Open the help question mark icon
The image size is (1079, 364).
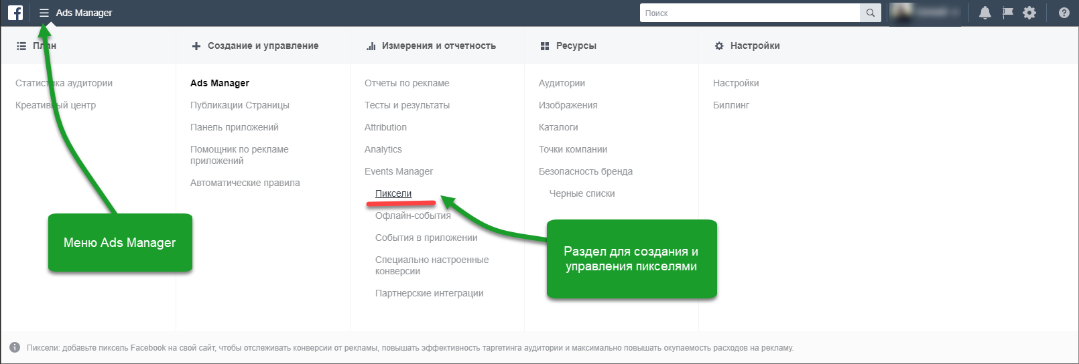(1064, 13)
